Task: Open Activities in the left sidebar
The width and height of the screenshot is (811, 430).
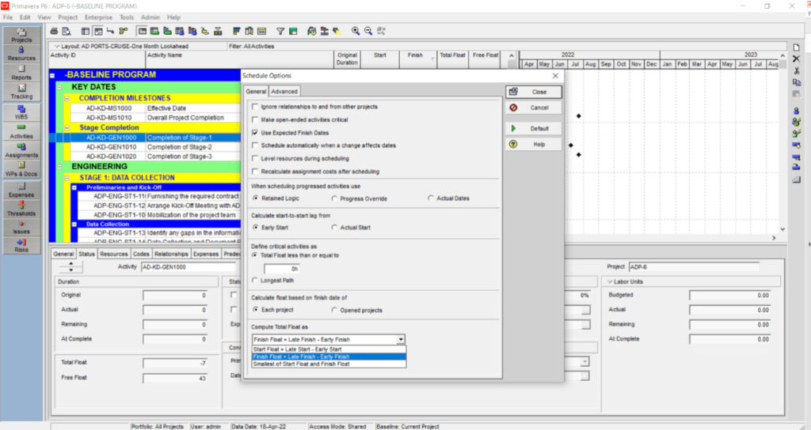Action: (21, 131)
